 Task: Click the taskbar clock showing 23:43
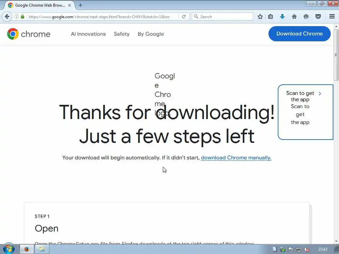(x=323, y=249)
